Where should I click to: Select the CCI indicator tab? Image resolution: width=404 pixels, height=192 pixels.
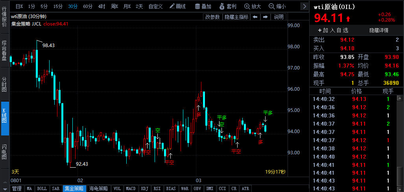[x=222, y=188]
